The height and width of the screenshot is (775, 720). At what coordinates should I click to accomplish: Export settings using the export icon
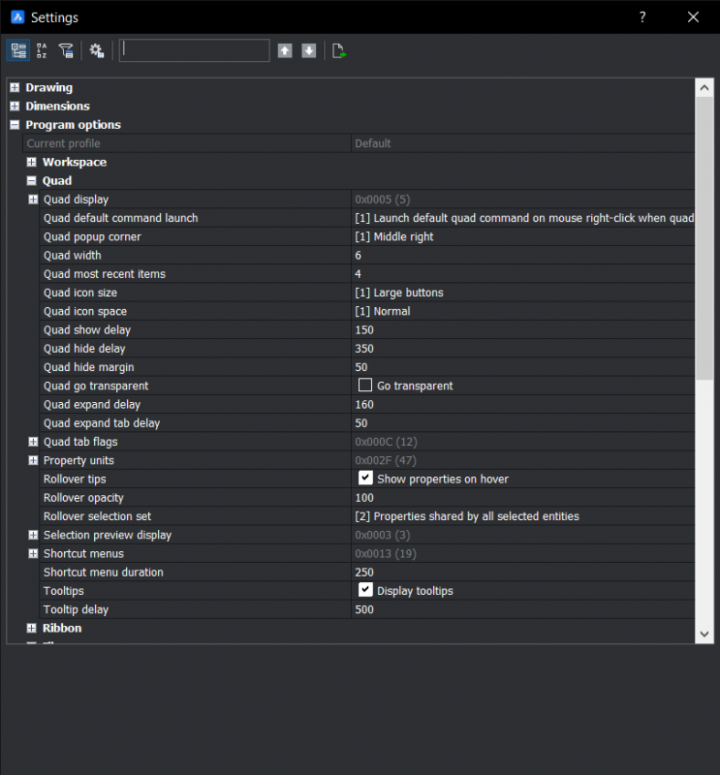[338, 50]
